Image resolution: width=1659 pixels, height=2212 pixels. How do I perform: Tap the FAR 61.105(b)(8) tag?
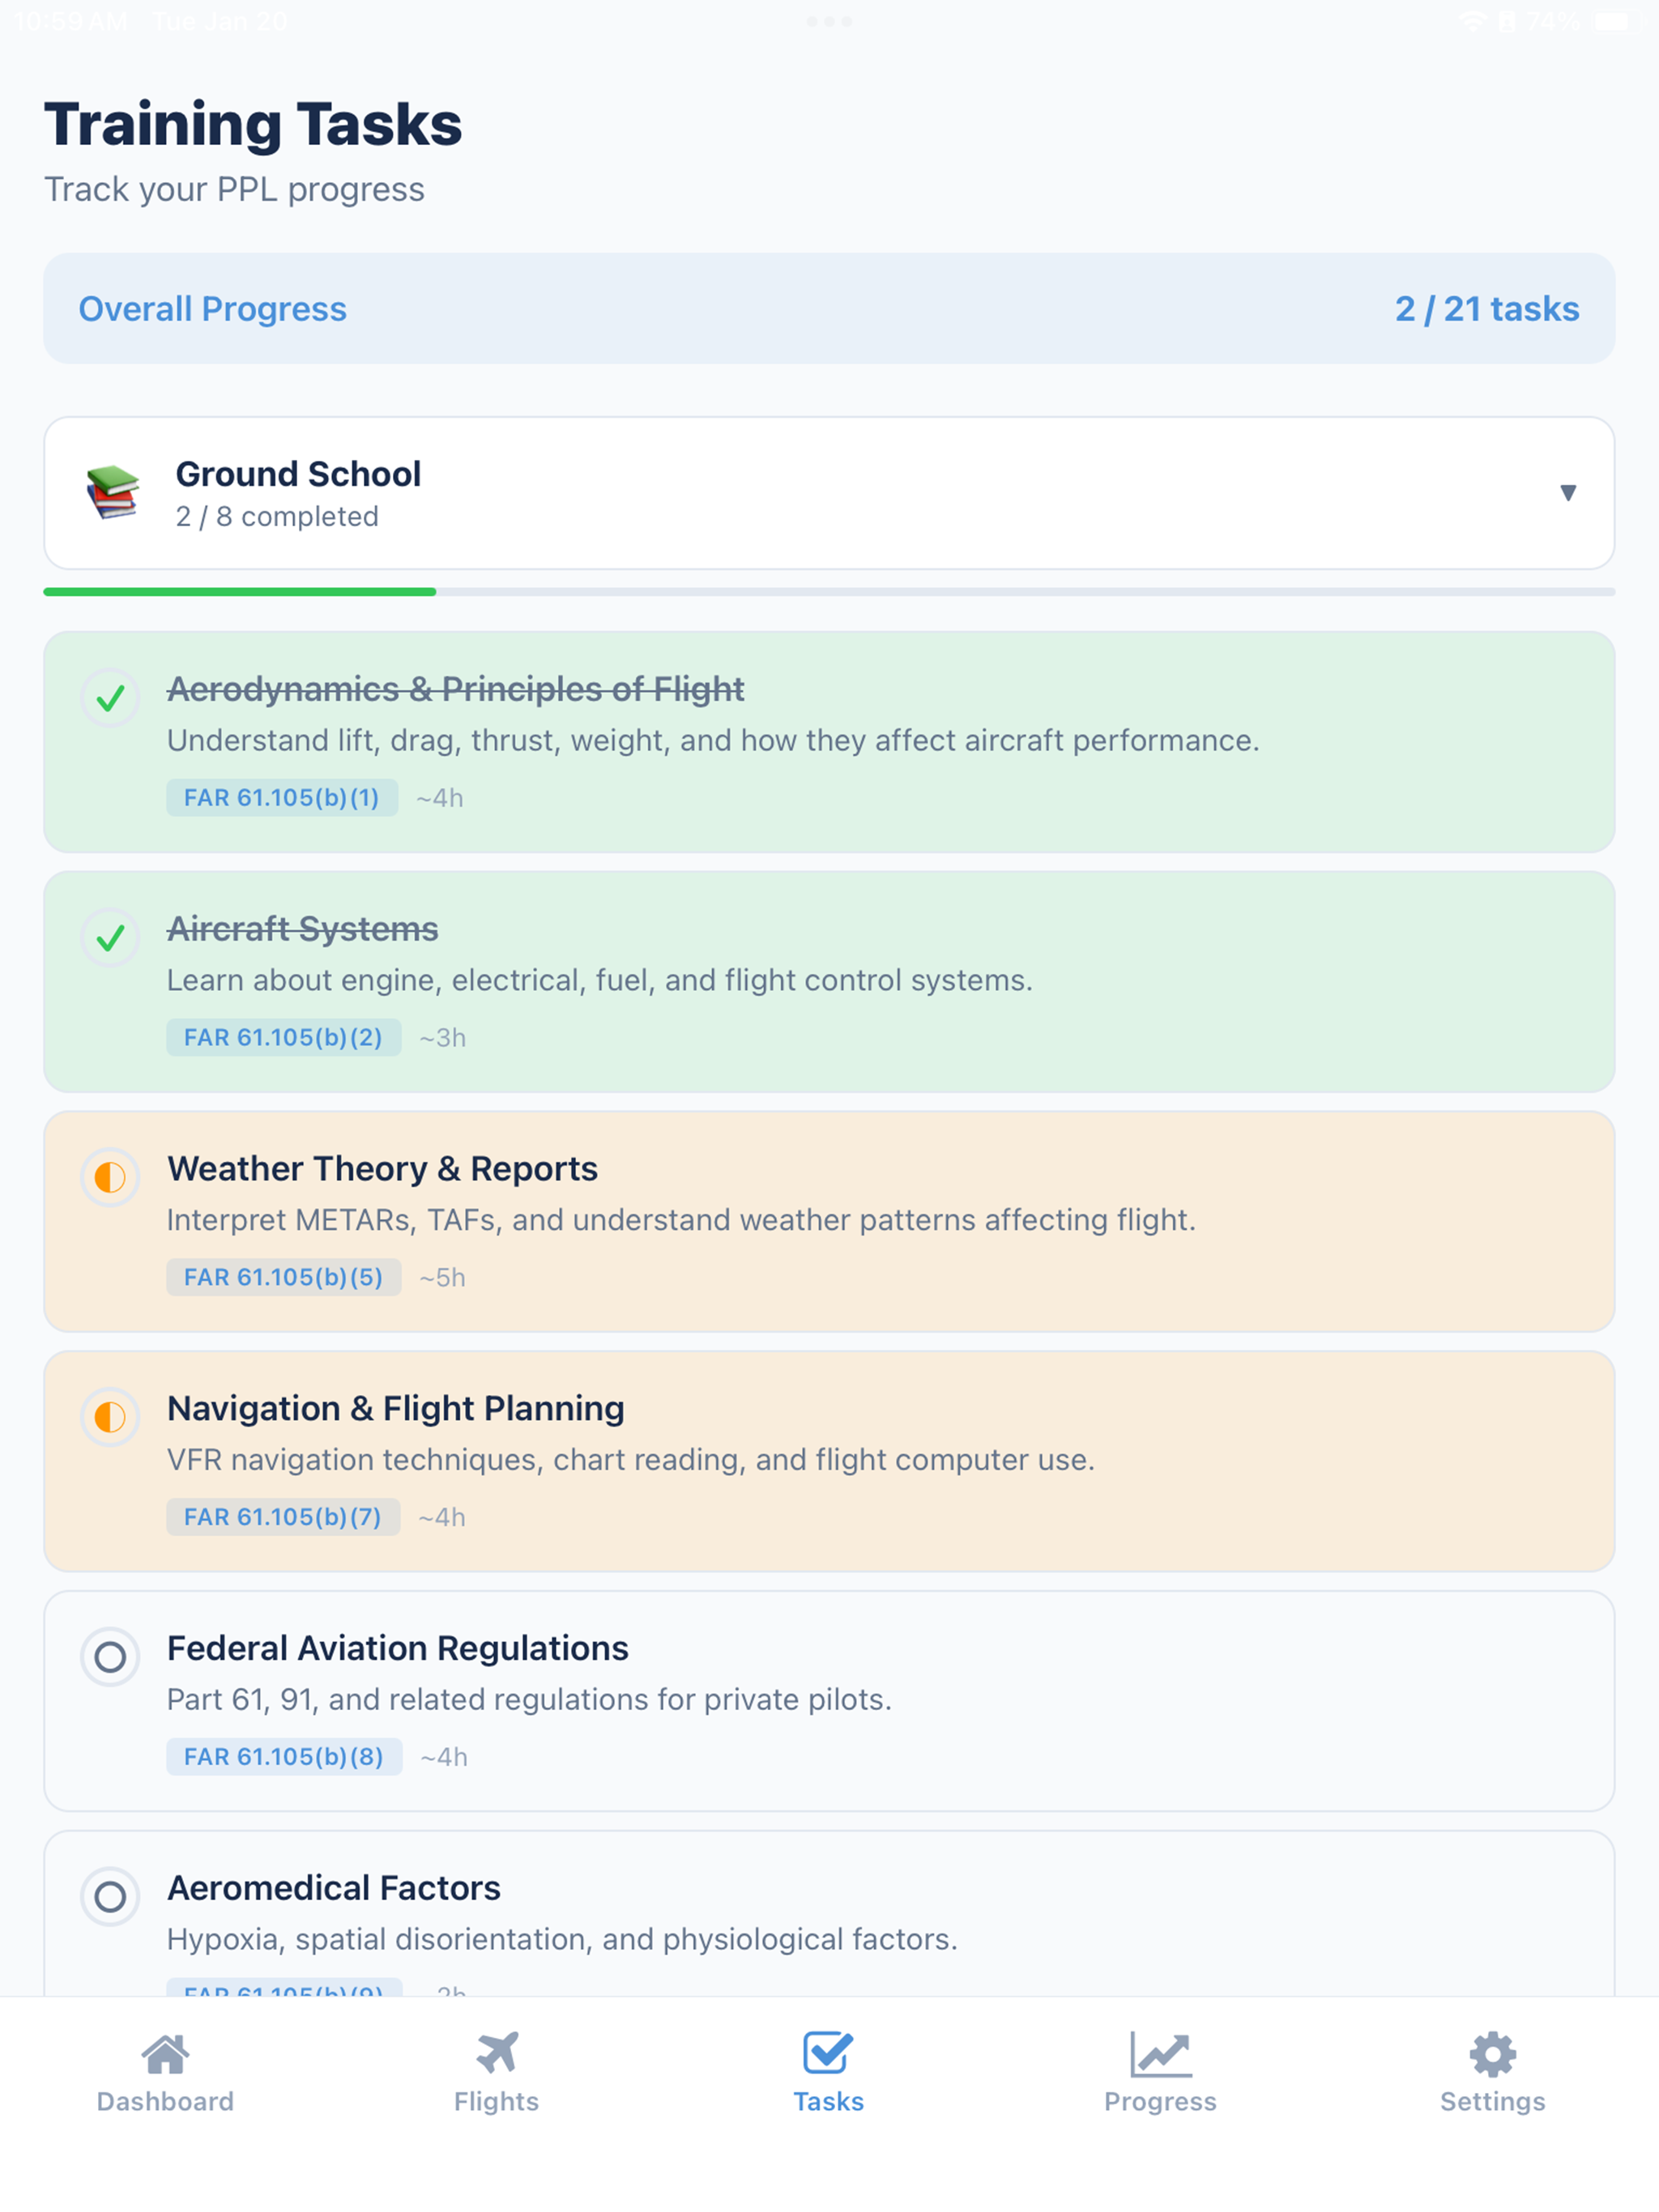284,1758
